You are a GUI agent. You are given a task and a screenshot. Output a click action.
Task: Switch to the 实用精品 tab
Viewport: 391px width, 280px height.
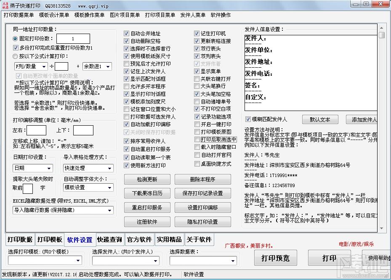(x=169, y=239)
